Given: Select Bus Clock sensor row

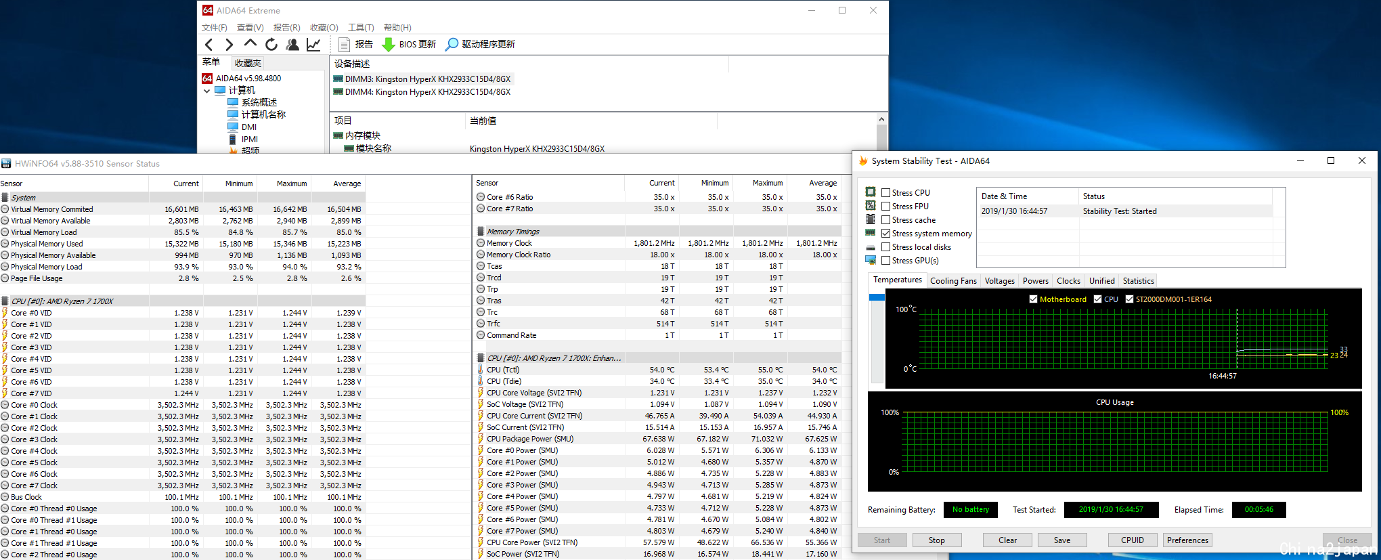Looking at the screenshot, I should point(183,497).
